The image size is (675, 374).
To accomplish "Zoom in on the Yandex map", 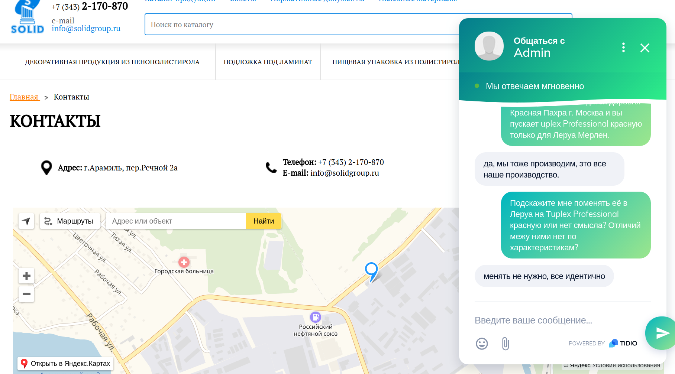I will [26, 276].
